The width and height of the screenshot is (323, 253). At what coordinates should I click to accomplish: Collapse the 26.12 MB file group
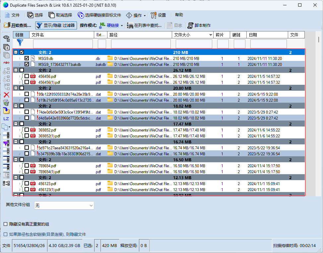tap(16, 70)
